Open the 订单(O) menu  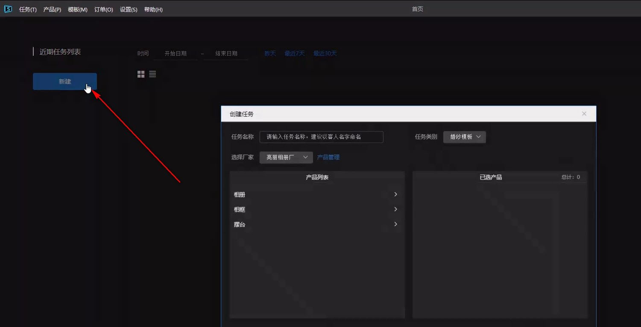104,9
